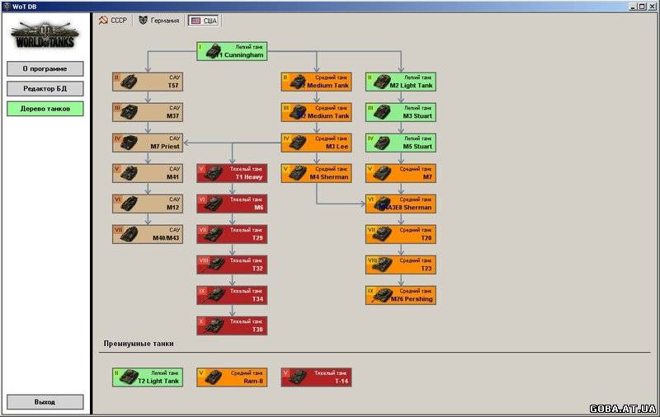This screenshot has width=660, height=417.
Task: Select the M5 Stuart tank icon
Action: pos(382,143)
